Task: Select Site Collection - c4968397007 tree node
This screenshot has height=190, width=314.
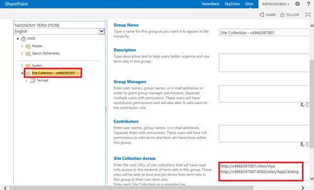Action: coord(53,73)
